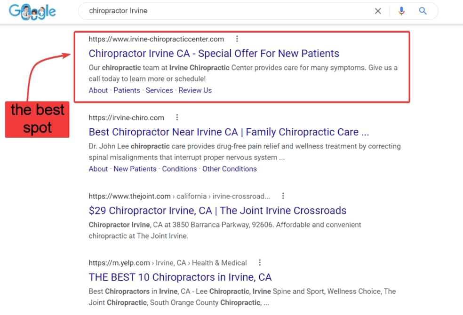
Task: Open the three-dot menu next to the Yelp result
Action: pos(260,263)
